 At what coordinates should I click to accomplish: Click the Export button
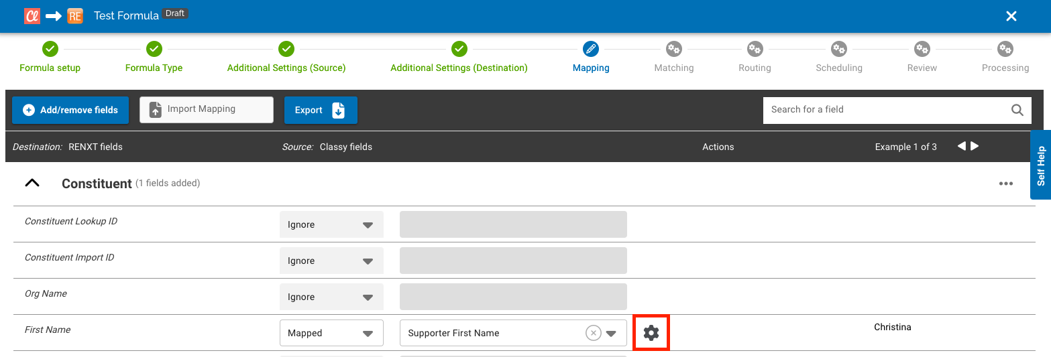click(x=320, y=110)
